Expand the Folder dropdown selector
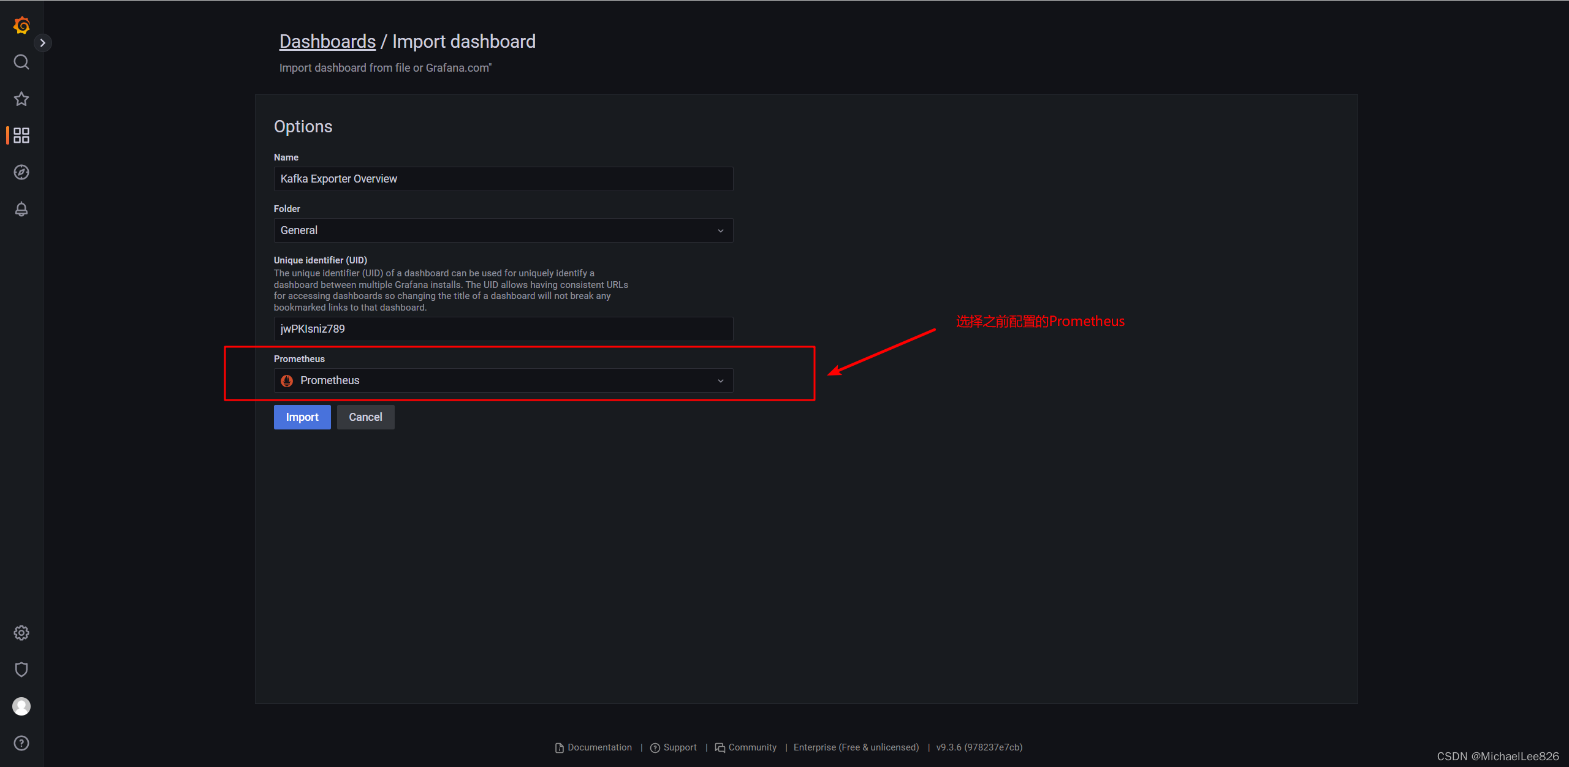The height and width of the screenshot is (767, 1569). click(503, 230)
